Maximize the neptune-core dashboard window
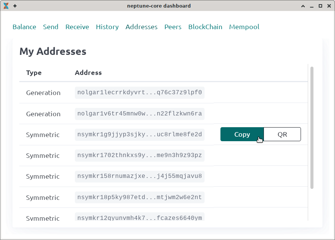 point(320,6)
